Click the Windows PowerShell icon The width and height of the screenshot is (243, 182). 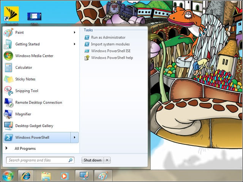[8, 137]
